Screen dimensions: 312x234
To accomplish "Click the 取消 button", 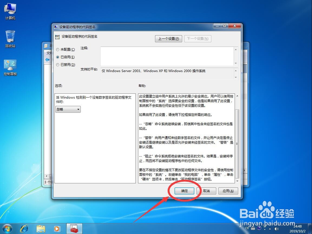I will tap(206, 191).
